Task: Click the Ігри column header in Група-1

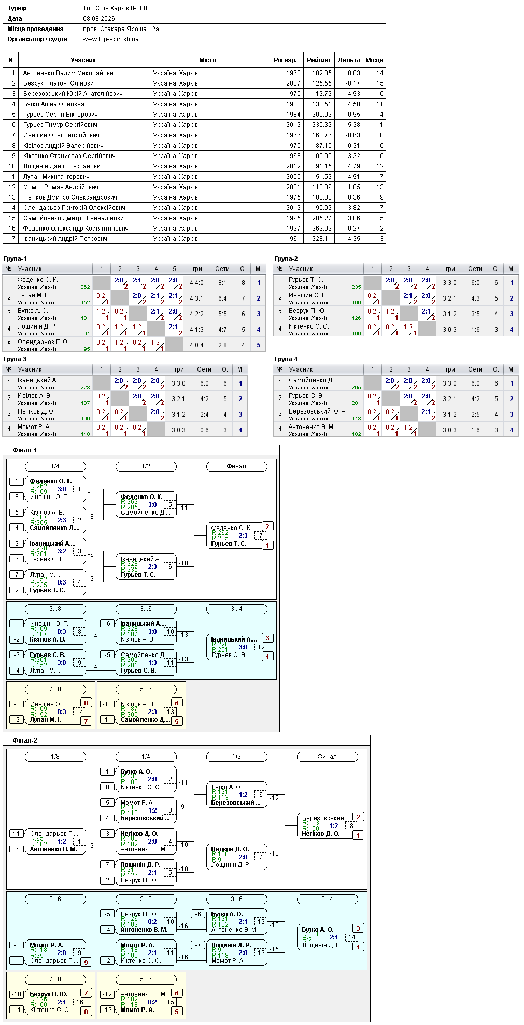Action: pyautogui.click(x=196, y=269)
